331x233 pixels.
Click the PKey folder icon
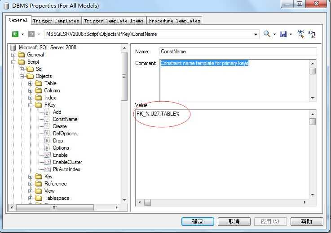(x=39, y=105)
